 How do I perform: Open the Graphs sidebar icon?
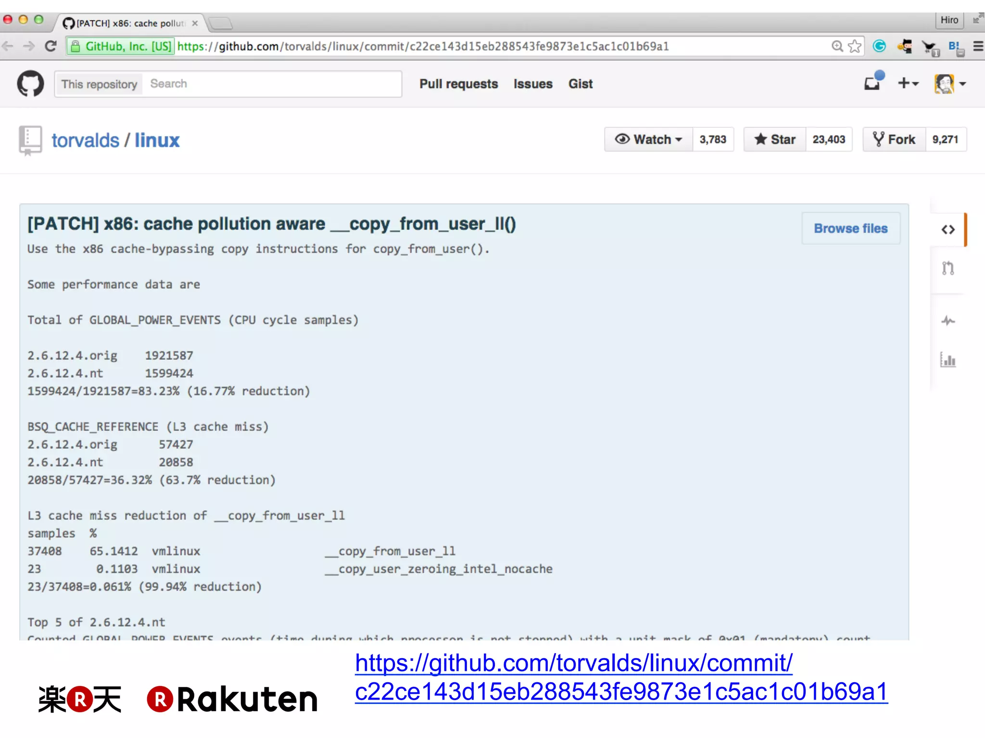click(948, 359)
